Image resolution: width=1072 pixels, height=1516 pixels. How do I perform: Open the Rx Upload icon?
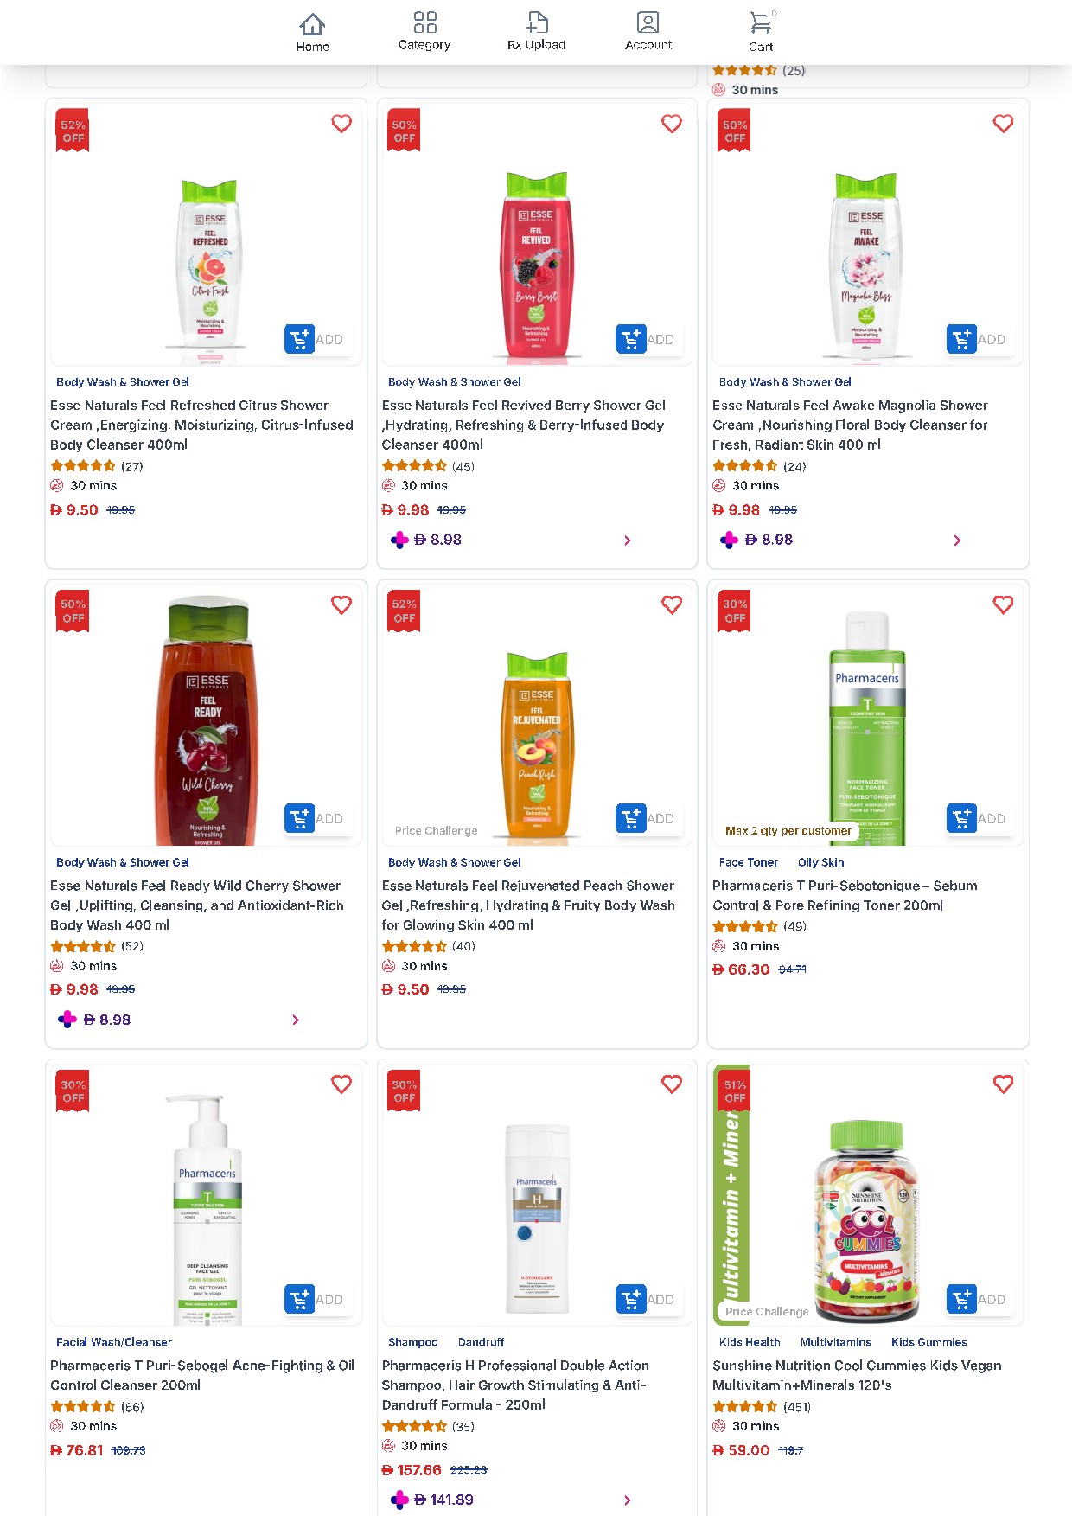coord(537,22)
